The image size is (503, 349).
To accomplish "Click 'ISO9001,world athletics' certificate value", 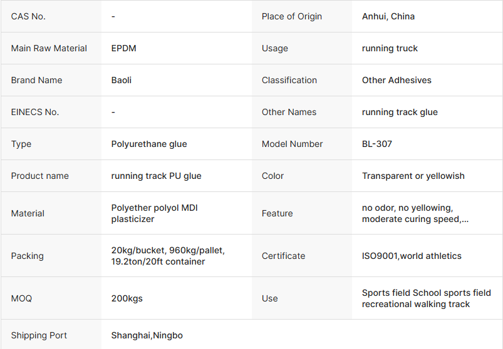I will 412,256.
